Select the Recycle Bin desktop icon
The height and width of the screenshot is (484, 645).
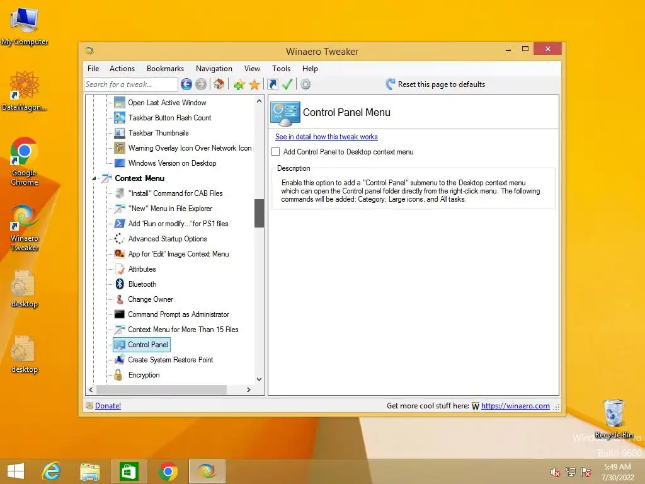614,418
